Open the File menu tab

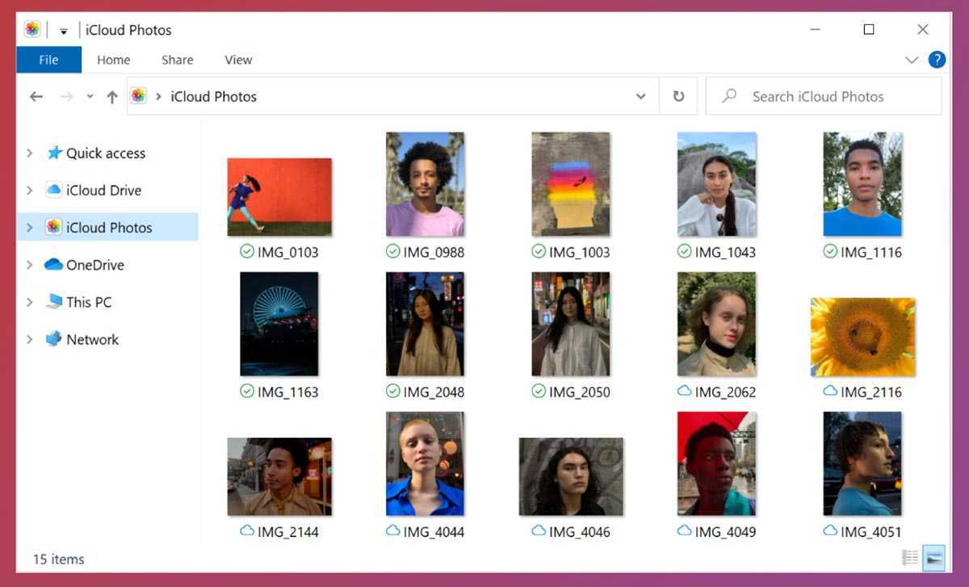pos(48,60)
